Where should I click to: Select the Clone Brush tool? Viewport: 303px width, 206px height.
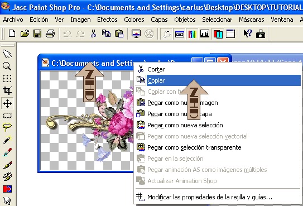(7, 176)
